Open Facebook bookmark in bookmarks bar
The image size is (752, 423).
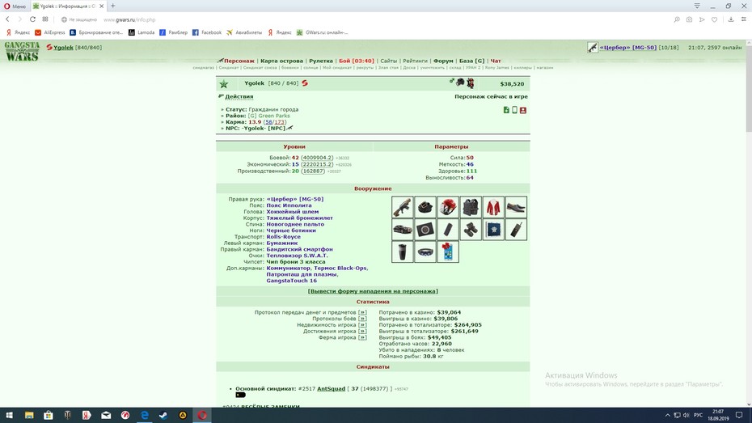(x=207, y=32)
